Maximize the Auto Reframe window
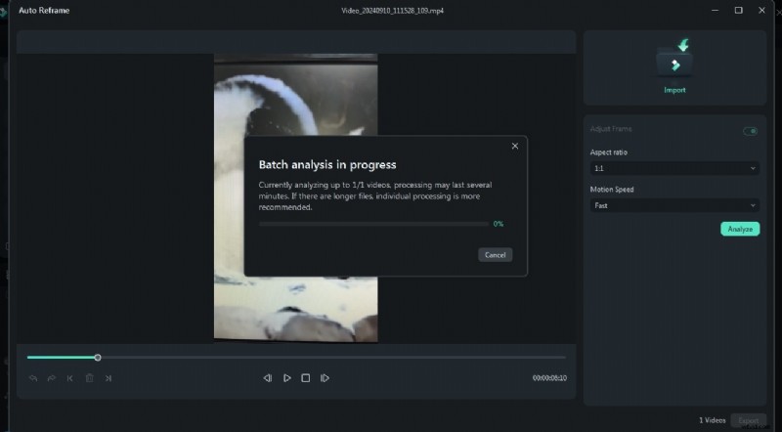The width and height of the screenshot is (782, 432). (738, 10)
